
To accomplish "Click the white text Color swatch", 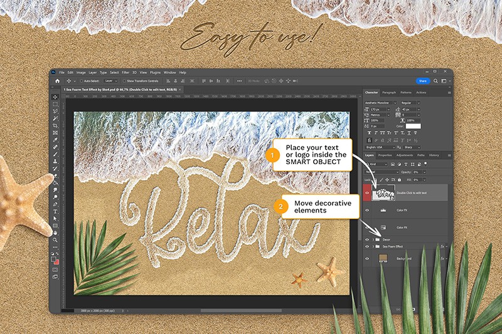I will coord(412,126).
